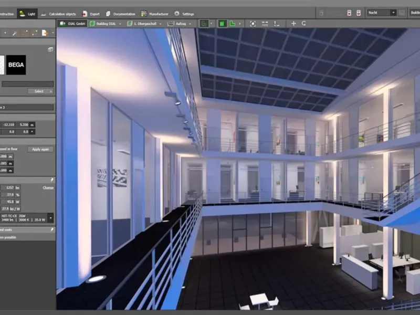The width and height of the screenshot is (420, 315).
Task: Click the empty luminaire name field
Action: click(28, 84)
